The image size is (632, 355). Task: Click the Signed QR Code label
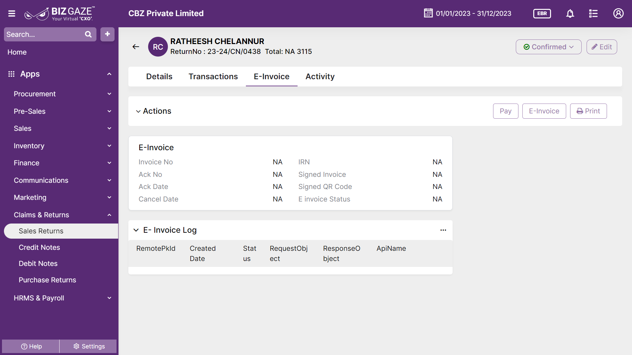pos(325,187)
